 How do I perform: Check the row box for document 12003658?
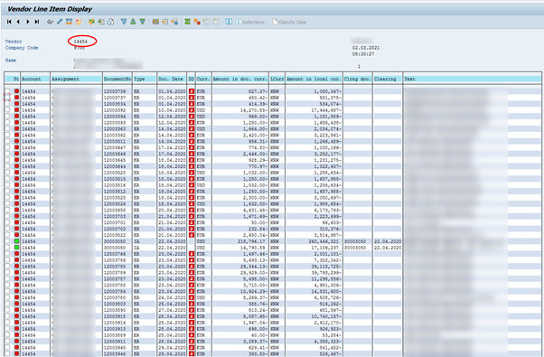(7, 210)
